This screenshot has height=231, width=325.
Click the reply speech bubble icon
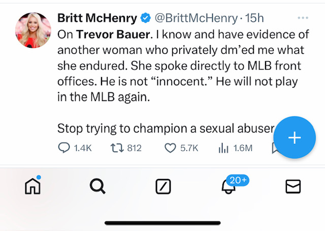64,148
